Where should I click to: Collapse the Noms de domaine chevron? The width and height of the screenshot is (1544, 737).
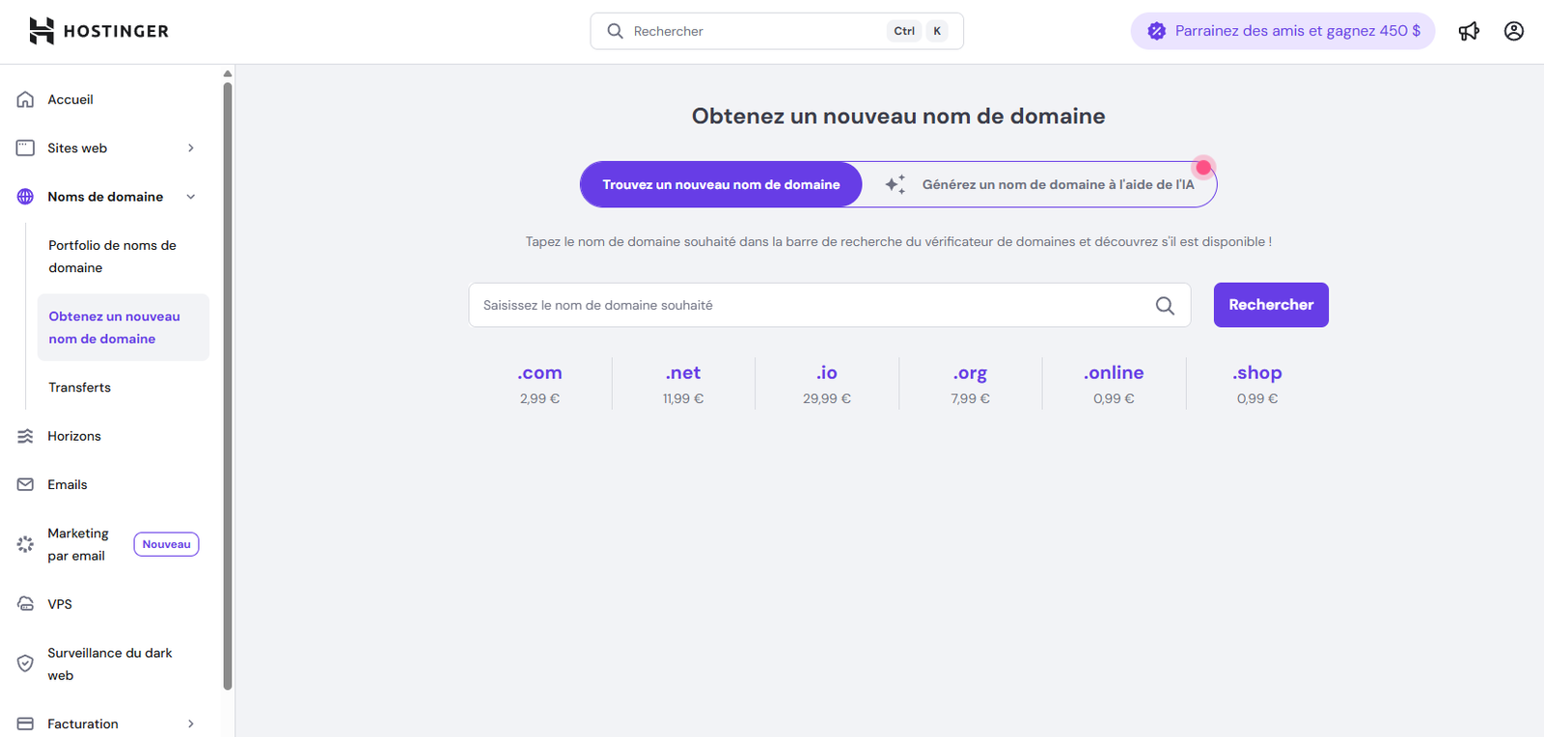[x=191, y=197]
